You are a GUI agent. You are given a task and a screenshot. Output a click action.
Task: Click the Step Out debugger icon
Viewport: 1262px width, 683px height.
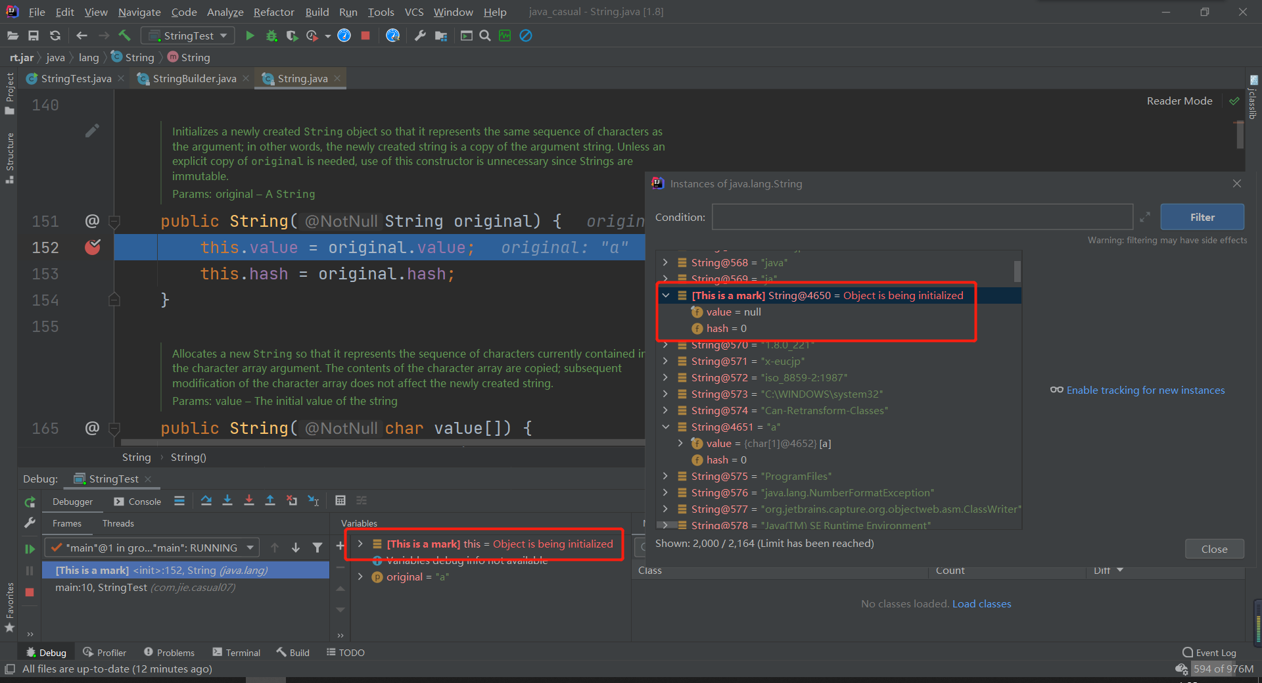coord(269,501)
